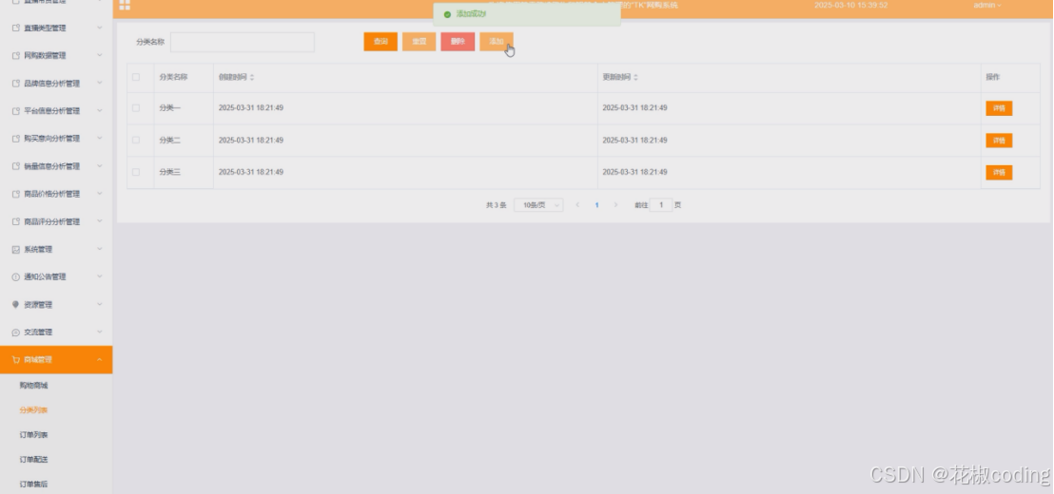Click the 系统管理 sidebar icon

[16, 250]
